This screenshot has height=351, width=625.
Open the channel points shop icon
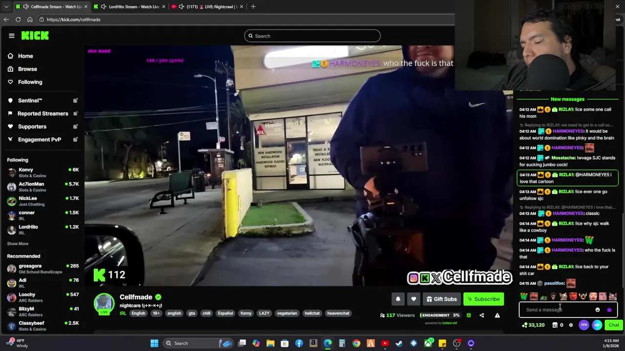pos(555,325)
